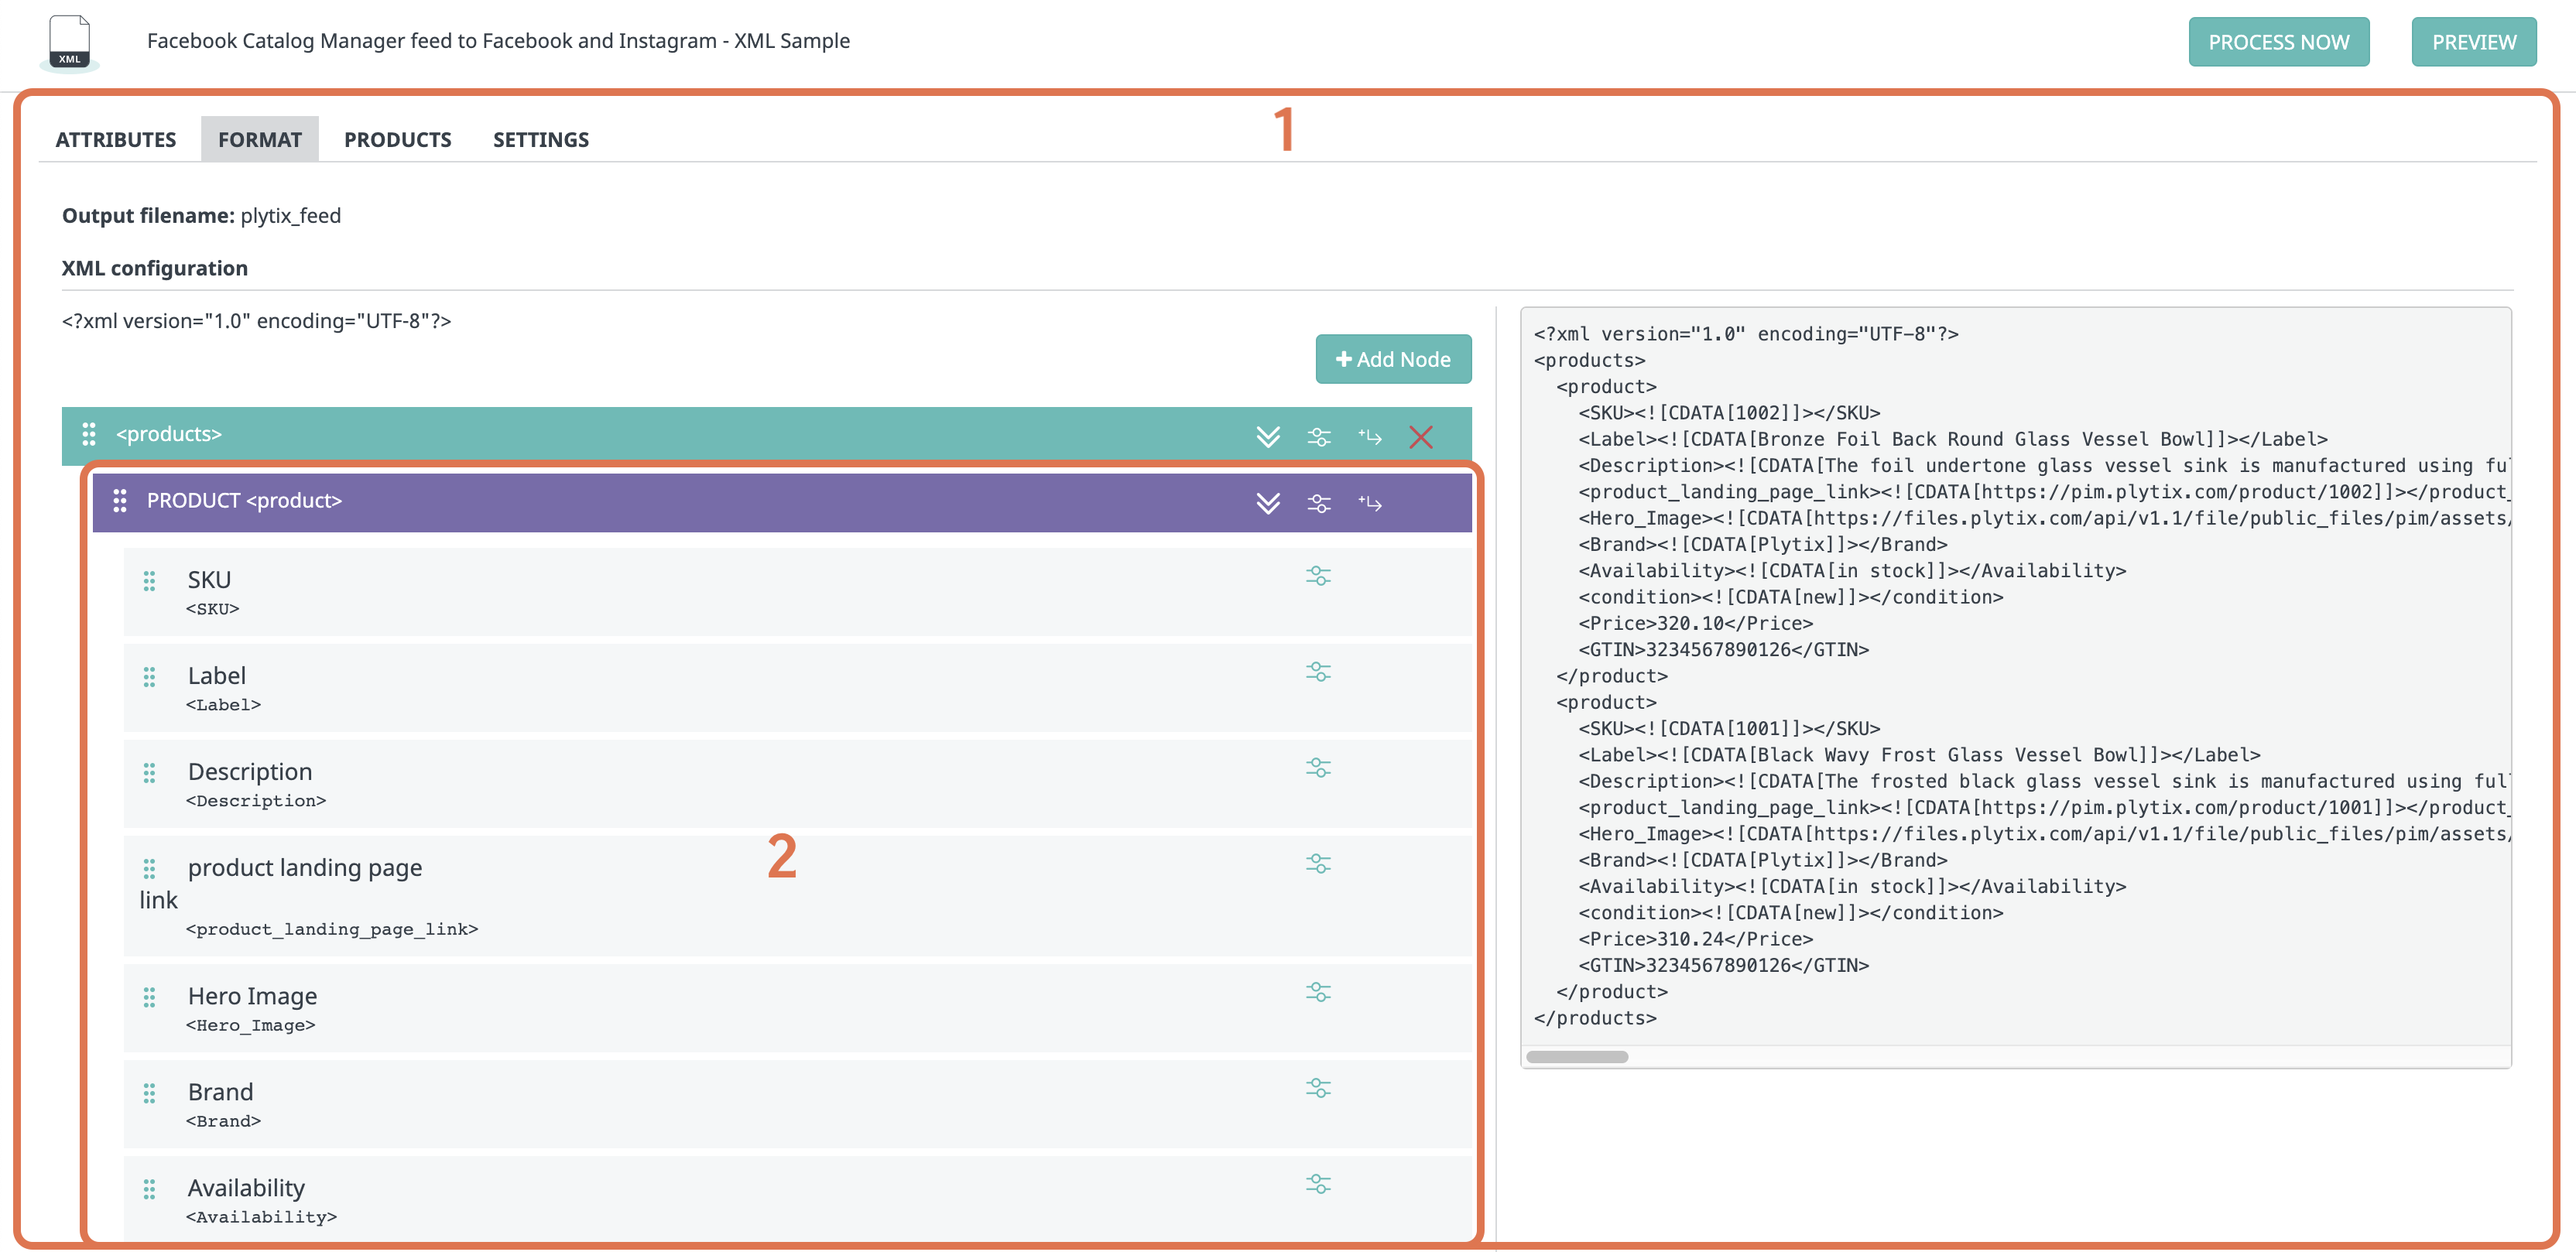
Task: Open settings icon for product landing page link
Action: point(1320,863)
